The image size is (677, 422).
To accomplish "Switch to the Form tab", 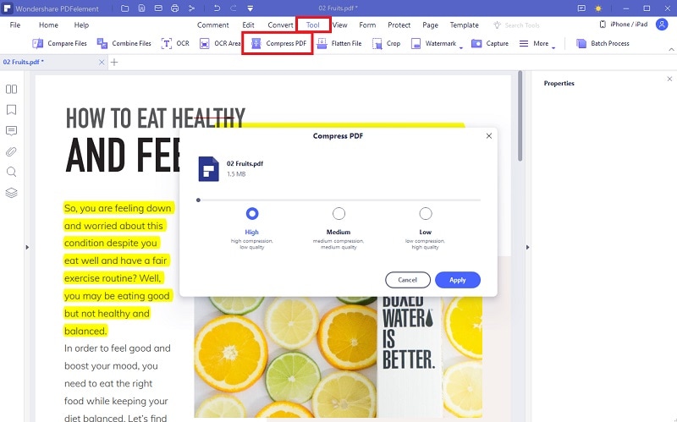I will point(367,25).
